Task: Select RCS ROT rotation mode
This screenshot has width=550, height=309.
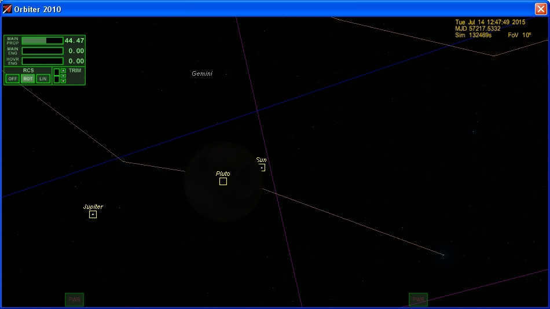Action: tap(28, 79)
